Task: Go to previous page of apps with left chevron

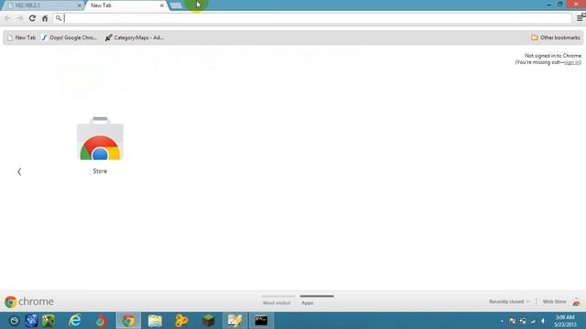Action: click(x=19, y=172)
